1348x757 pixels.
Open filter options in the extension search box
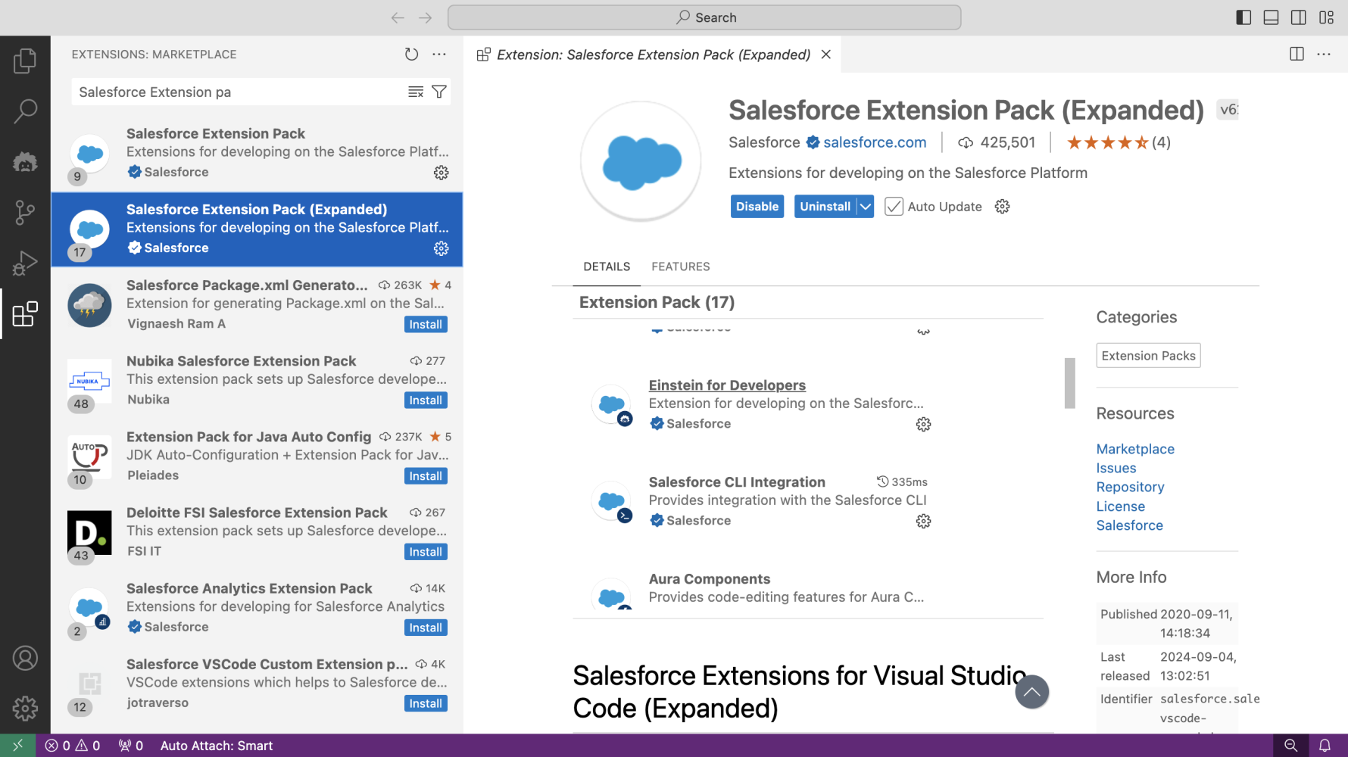[x=439, y=92]
